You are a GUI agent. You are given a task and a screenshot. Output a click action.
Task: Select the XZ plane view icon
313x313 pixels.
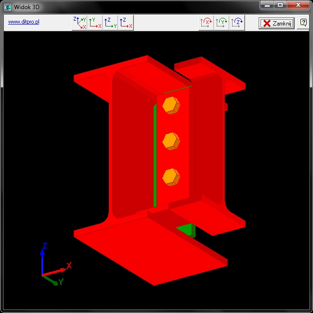pyautogui.click(x=126, y=23)
